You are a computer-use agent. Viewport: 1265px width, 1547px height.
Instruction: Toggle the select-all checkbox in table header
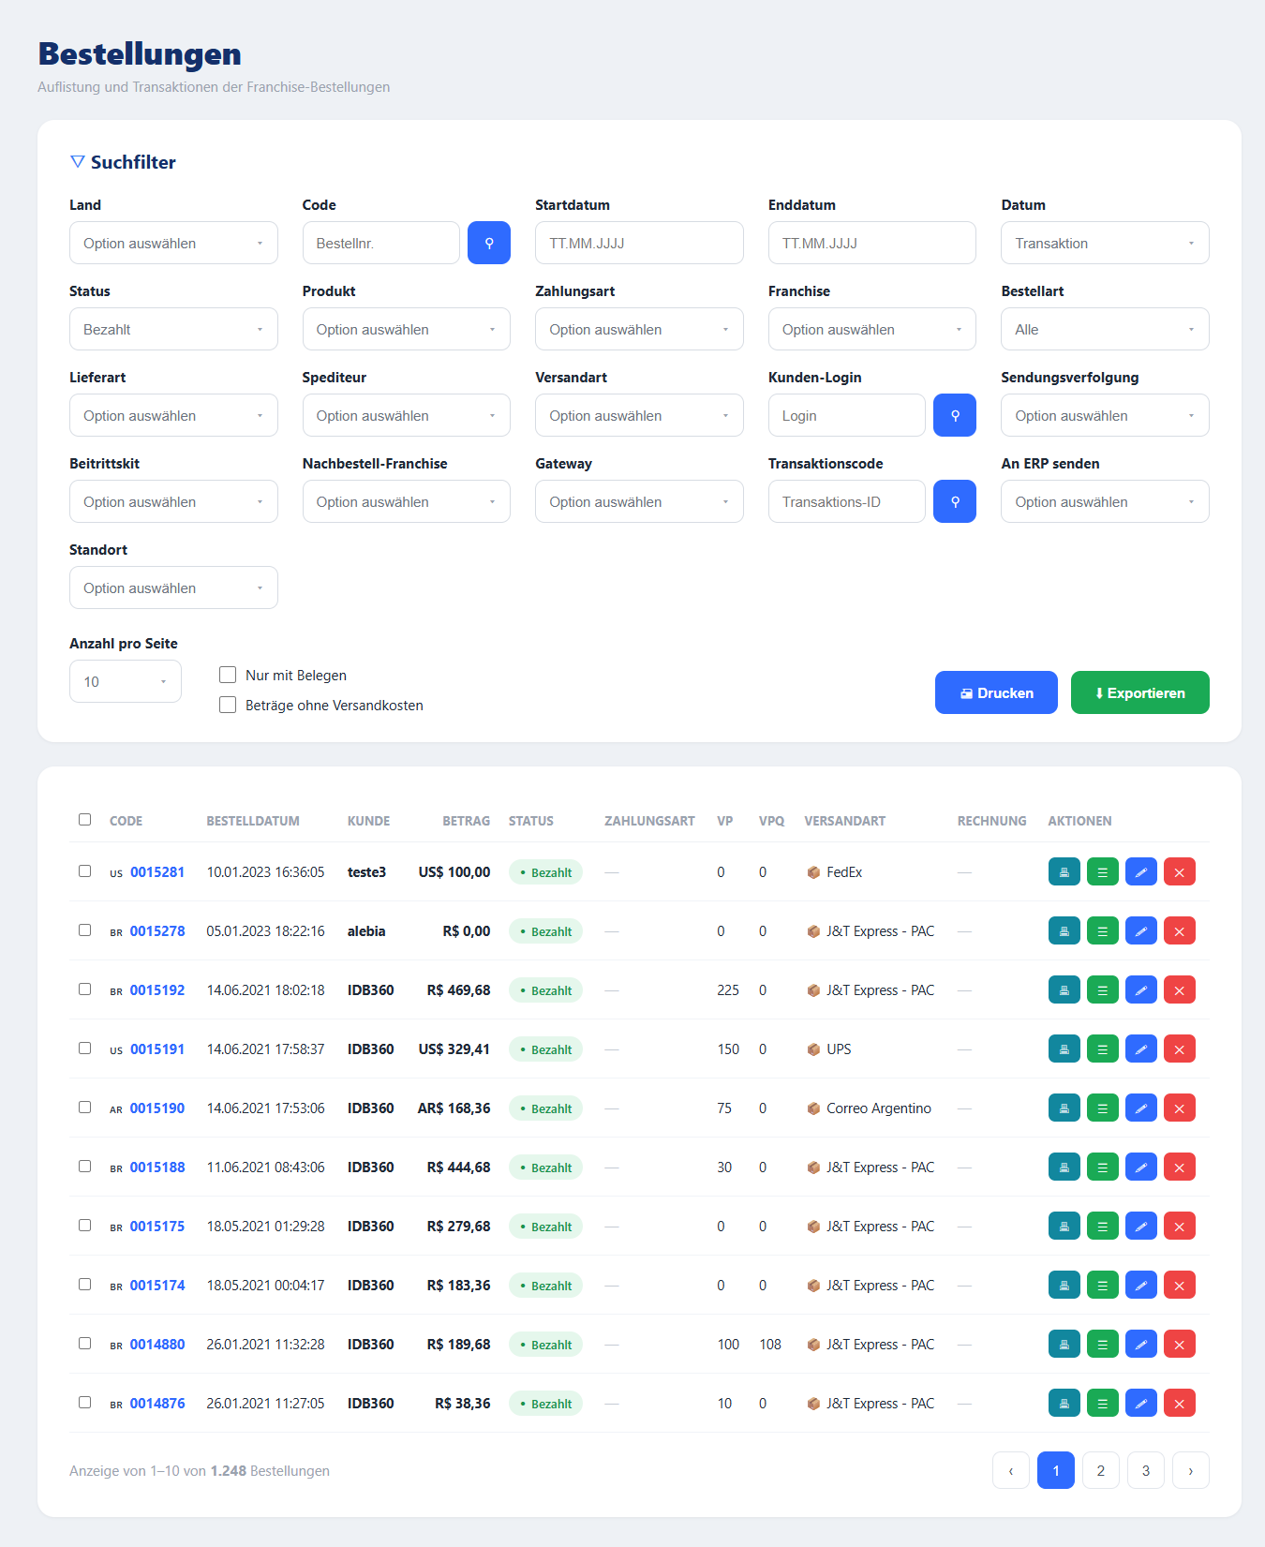[85, 820]
